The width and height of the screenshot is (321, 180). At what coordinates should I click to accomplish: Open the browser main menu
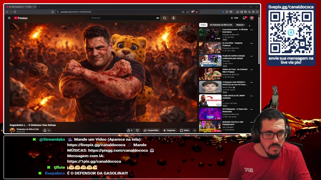click(257, 12)
